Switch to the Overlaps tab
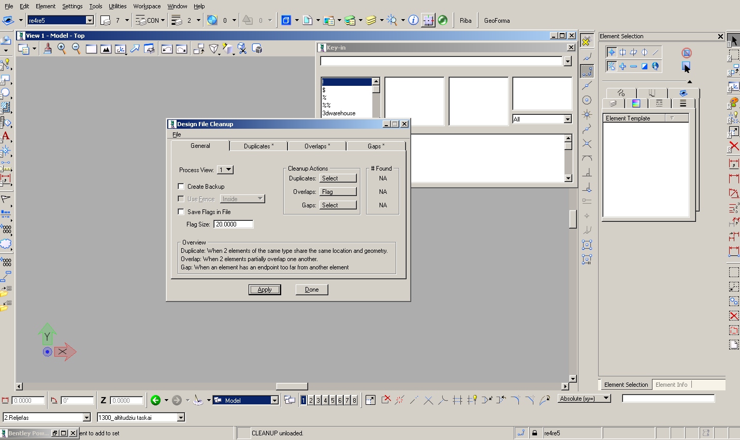Screen dimensions: 740x440 317,146
